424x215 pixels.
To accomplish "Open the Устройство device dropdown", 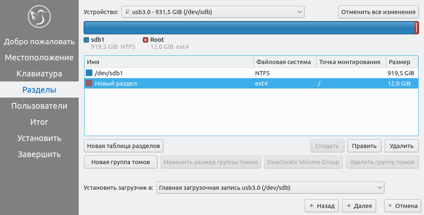I will [x=213, y=12].
